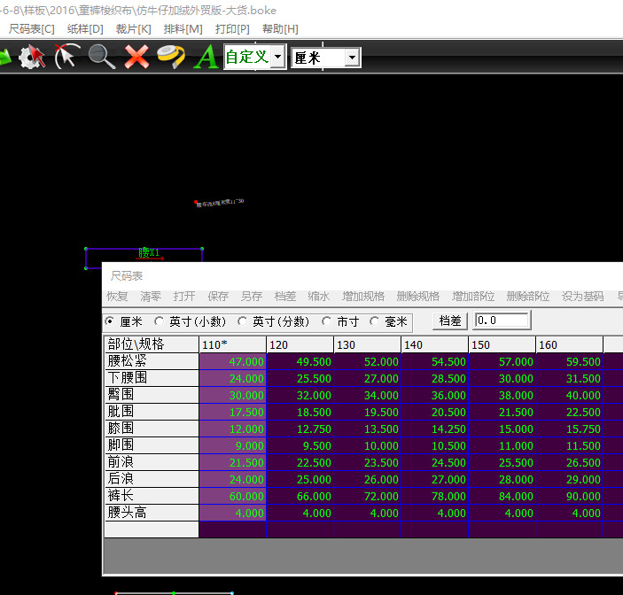This screenshot has height=595, width=623.
Task: Click the gear with red arrow tool
Action: coord(32,58)
